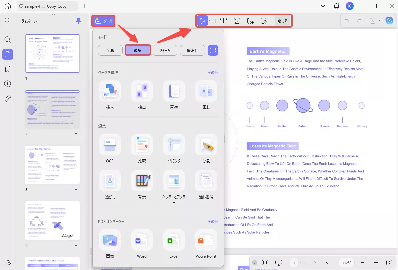Viewport: 398px width, 270px height.
Task: Open the notifications bell
Action: (336, 6)
